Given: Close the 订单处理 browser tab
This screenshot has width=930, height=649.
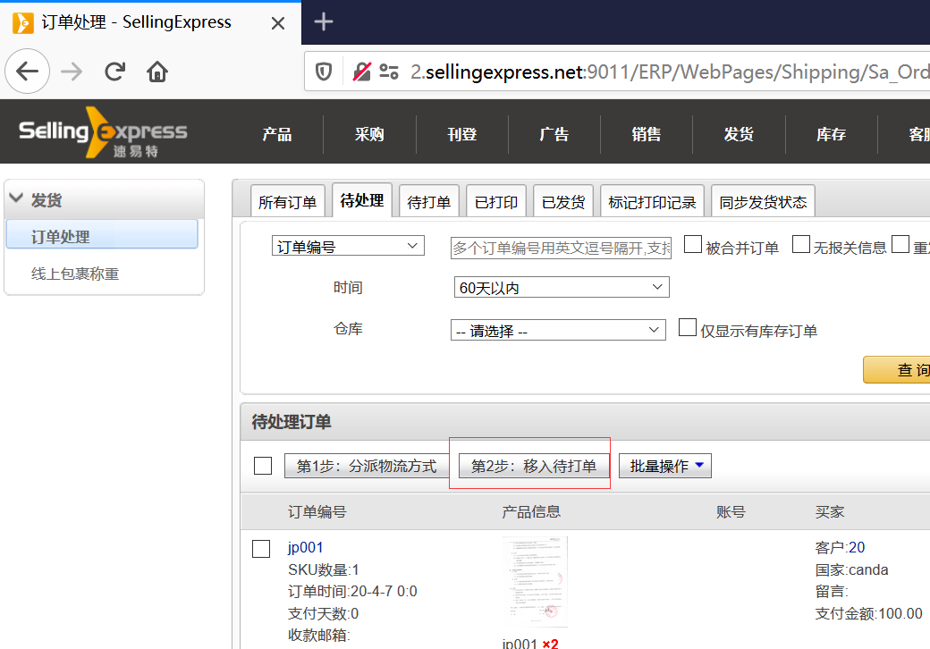Looking at the screenshot, I should click(x=277, y=23).
